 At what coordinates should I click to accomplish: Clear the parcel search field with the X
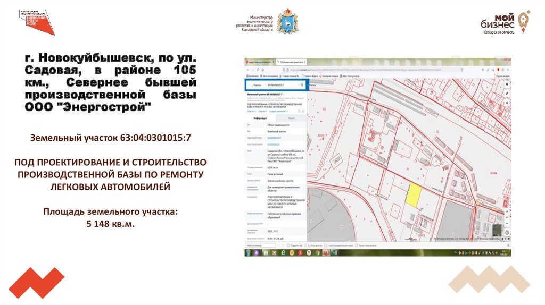pyautogui.click(x=299, y=85)
